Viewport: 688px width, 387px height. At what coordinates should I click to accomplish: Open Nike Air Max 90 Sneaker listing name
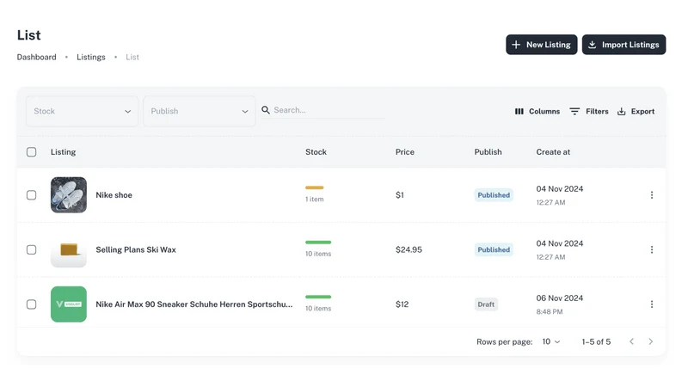(194, 304)
